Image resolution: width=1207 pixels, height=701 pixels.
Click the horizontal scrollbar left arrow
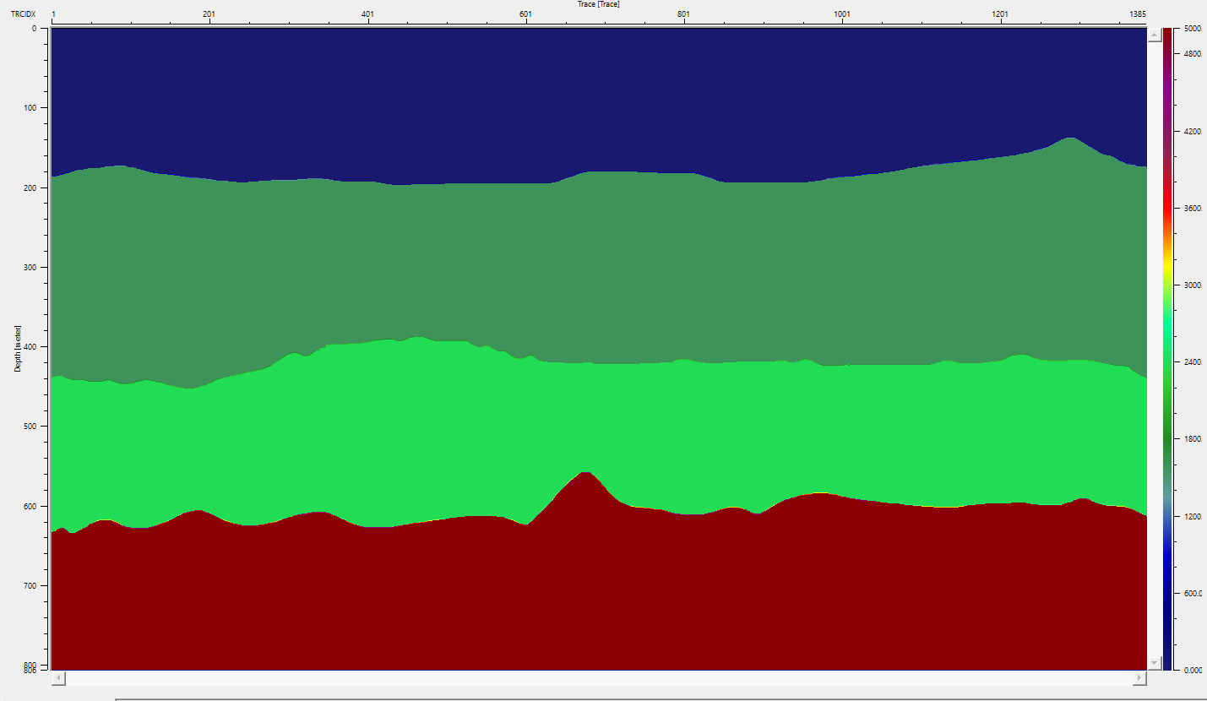pyautogui.click(x=57, y=678)
